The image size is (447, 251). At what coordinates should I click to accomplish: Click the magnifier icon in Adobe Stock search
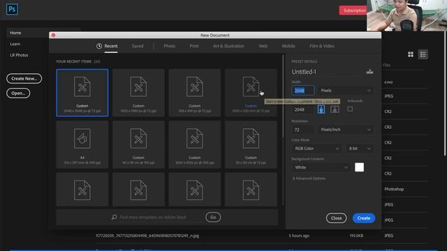(x=114, y=217)
